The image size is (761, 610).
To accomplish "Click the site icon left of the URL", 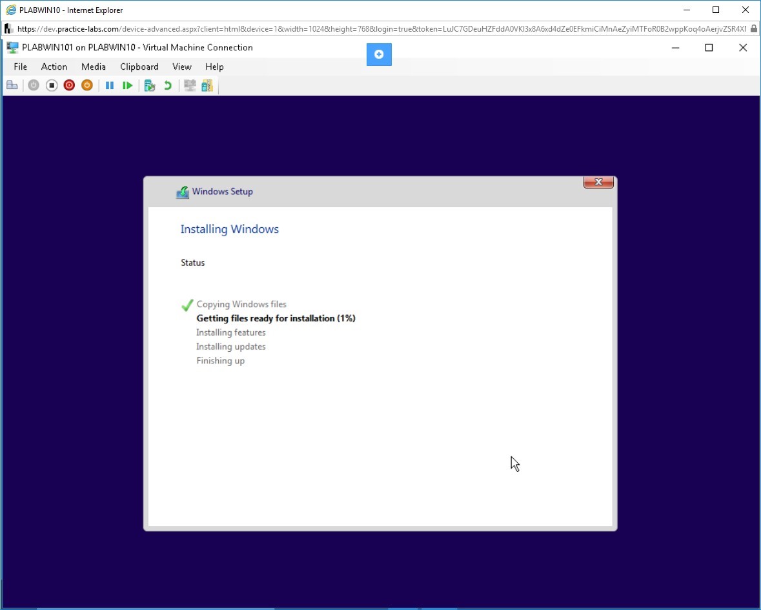I will coord(8,28).
